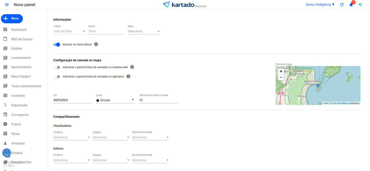Open the hamburger menu icon

pyautogui.click(x=7, y=5)
